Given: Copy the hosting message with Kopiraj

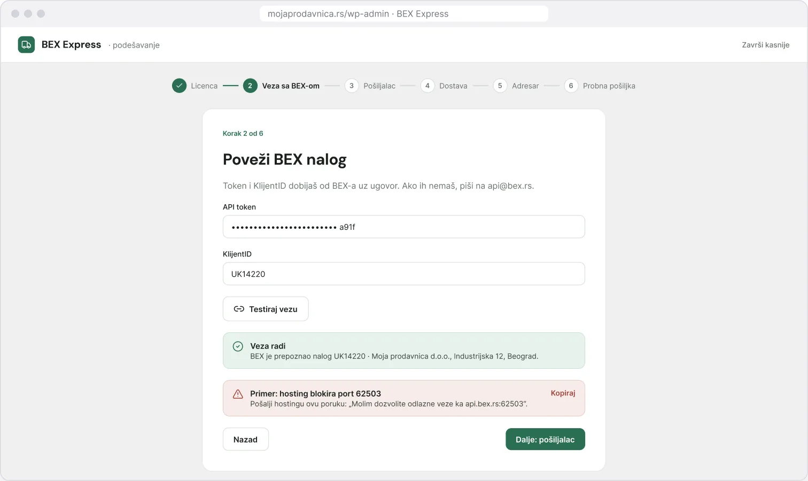Looking at the screenshot, I should point(563,393).
